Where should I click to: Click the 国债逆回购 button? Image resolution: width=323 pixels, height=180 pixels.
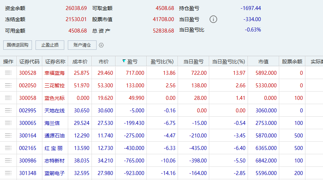(x=18, y=45)
